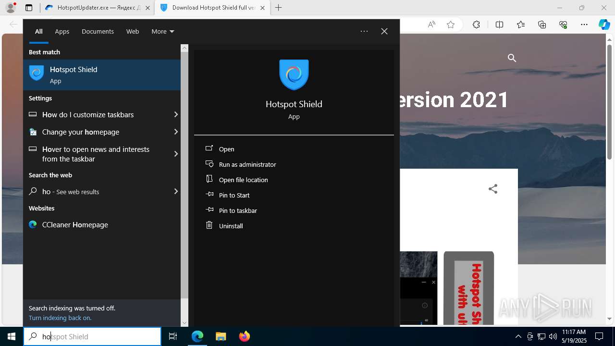Add page to favorites star
Viewport: 615px width, 346px height.
pos(451,25)
